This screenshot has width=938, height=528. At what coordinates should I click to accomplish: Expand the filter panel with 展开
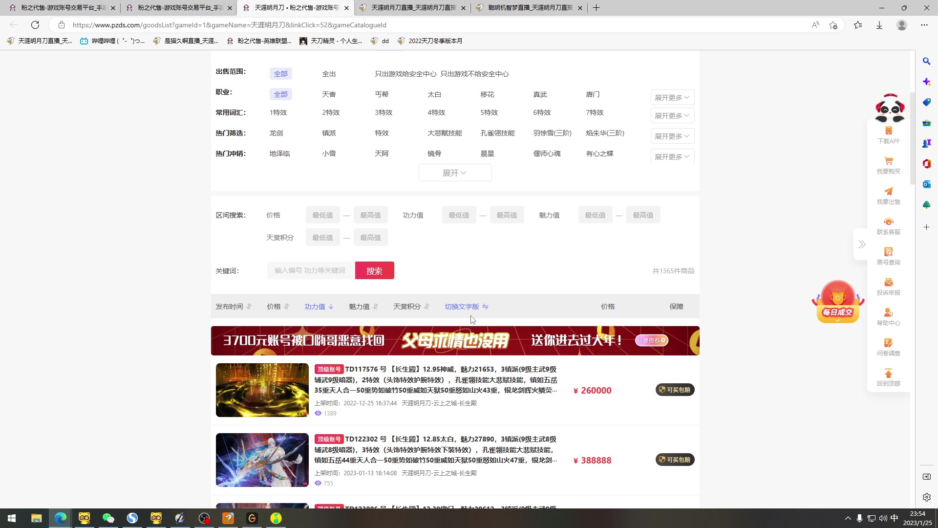tap(455, 173)
